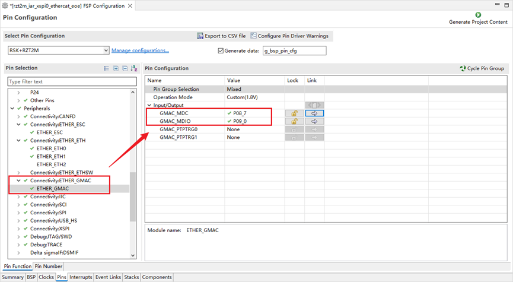This screenshot has height=282, width=513.
Task: Toggle the Generate data checkbox
Action: (221, 51)
